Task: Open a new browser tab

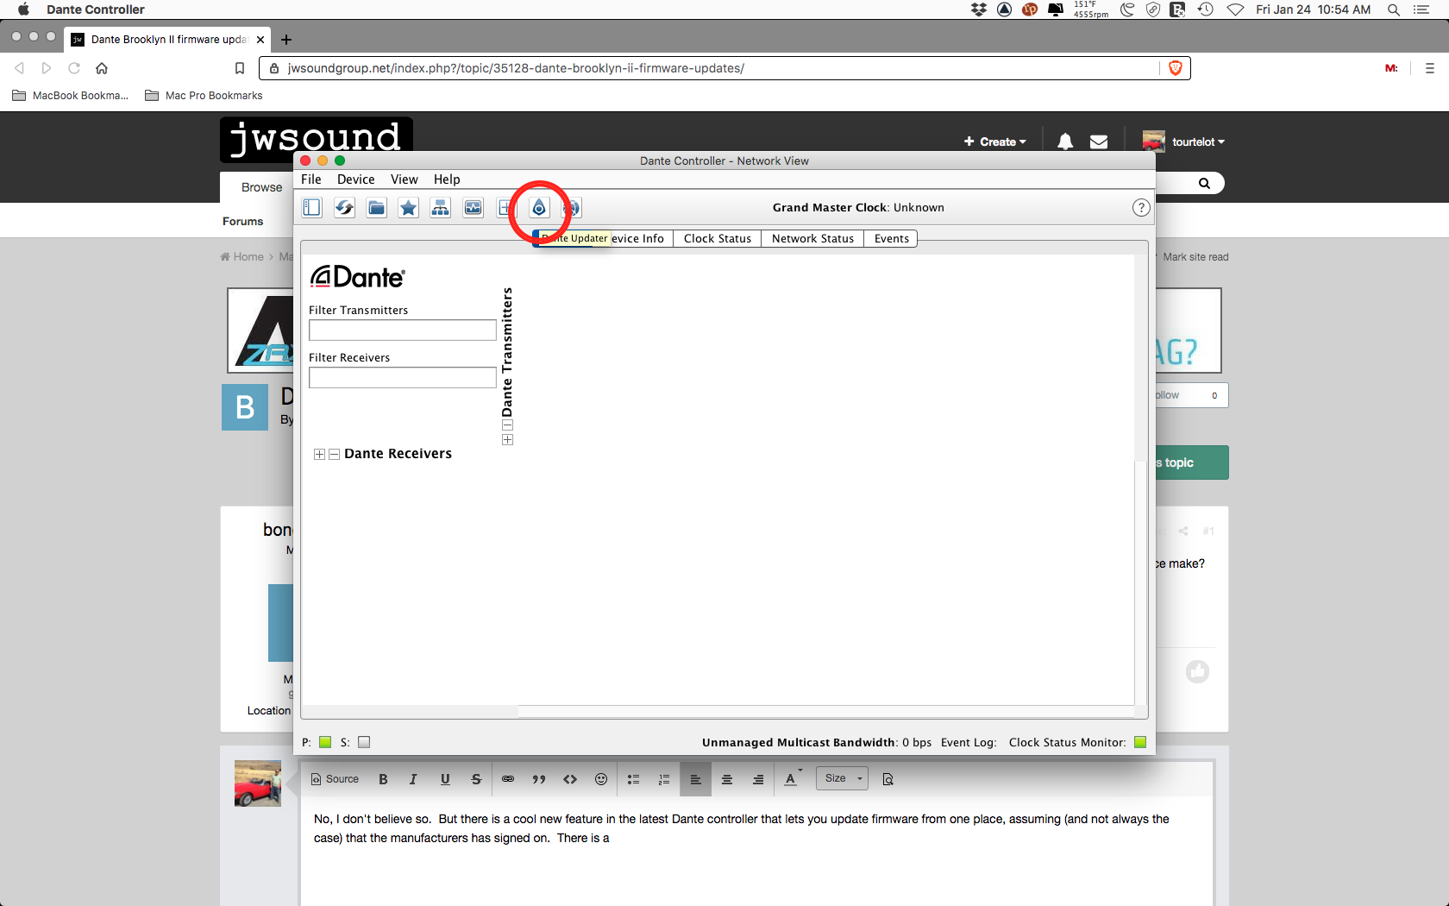Action: (x=286, y=40)
